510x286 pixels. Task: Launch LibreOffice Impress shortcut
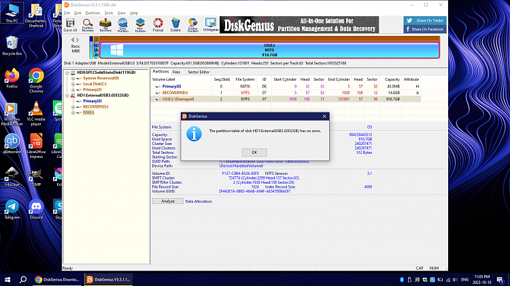36,146
